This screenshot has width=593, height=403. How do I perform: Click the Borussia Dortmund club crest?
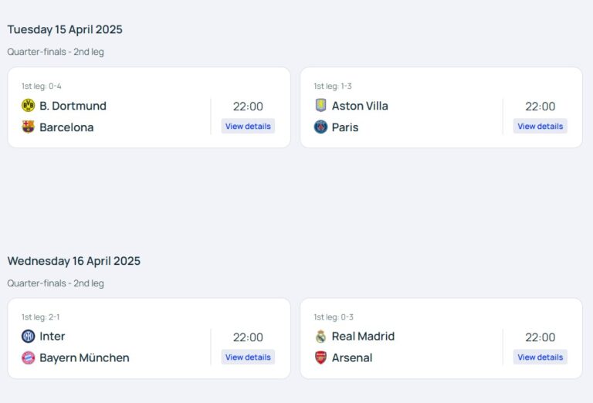pos(29,106)
